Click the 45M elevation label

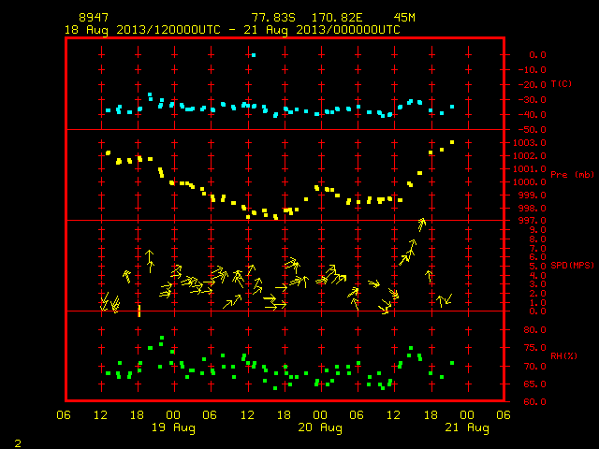click(404, 18)
